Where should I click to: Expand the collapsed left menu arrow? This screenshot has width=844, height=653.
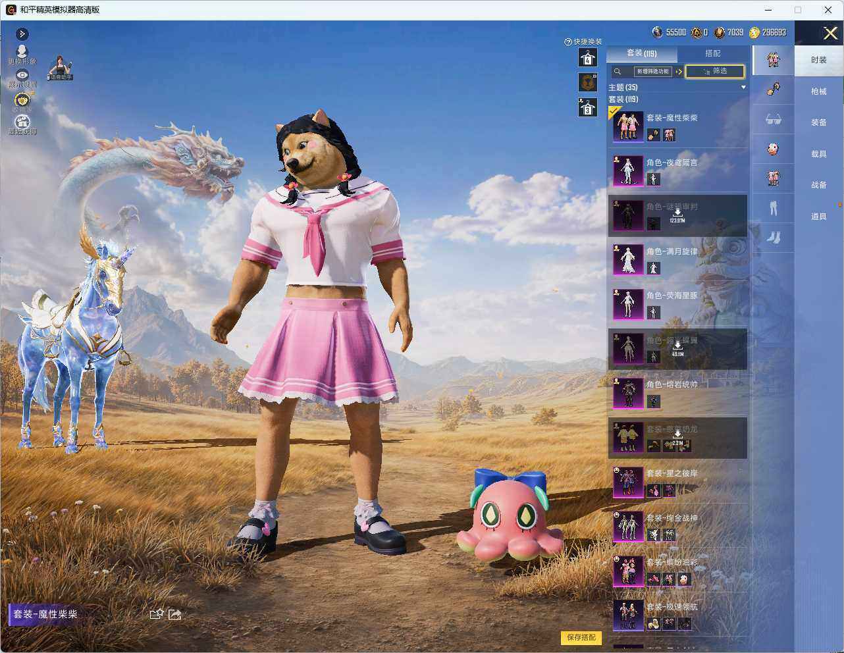22,34
